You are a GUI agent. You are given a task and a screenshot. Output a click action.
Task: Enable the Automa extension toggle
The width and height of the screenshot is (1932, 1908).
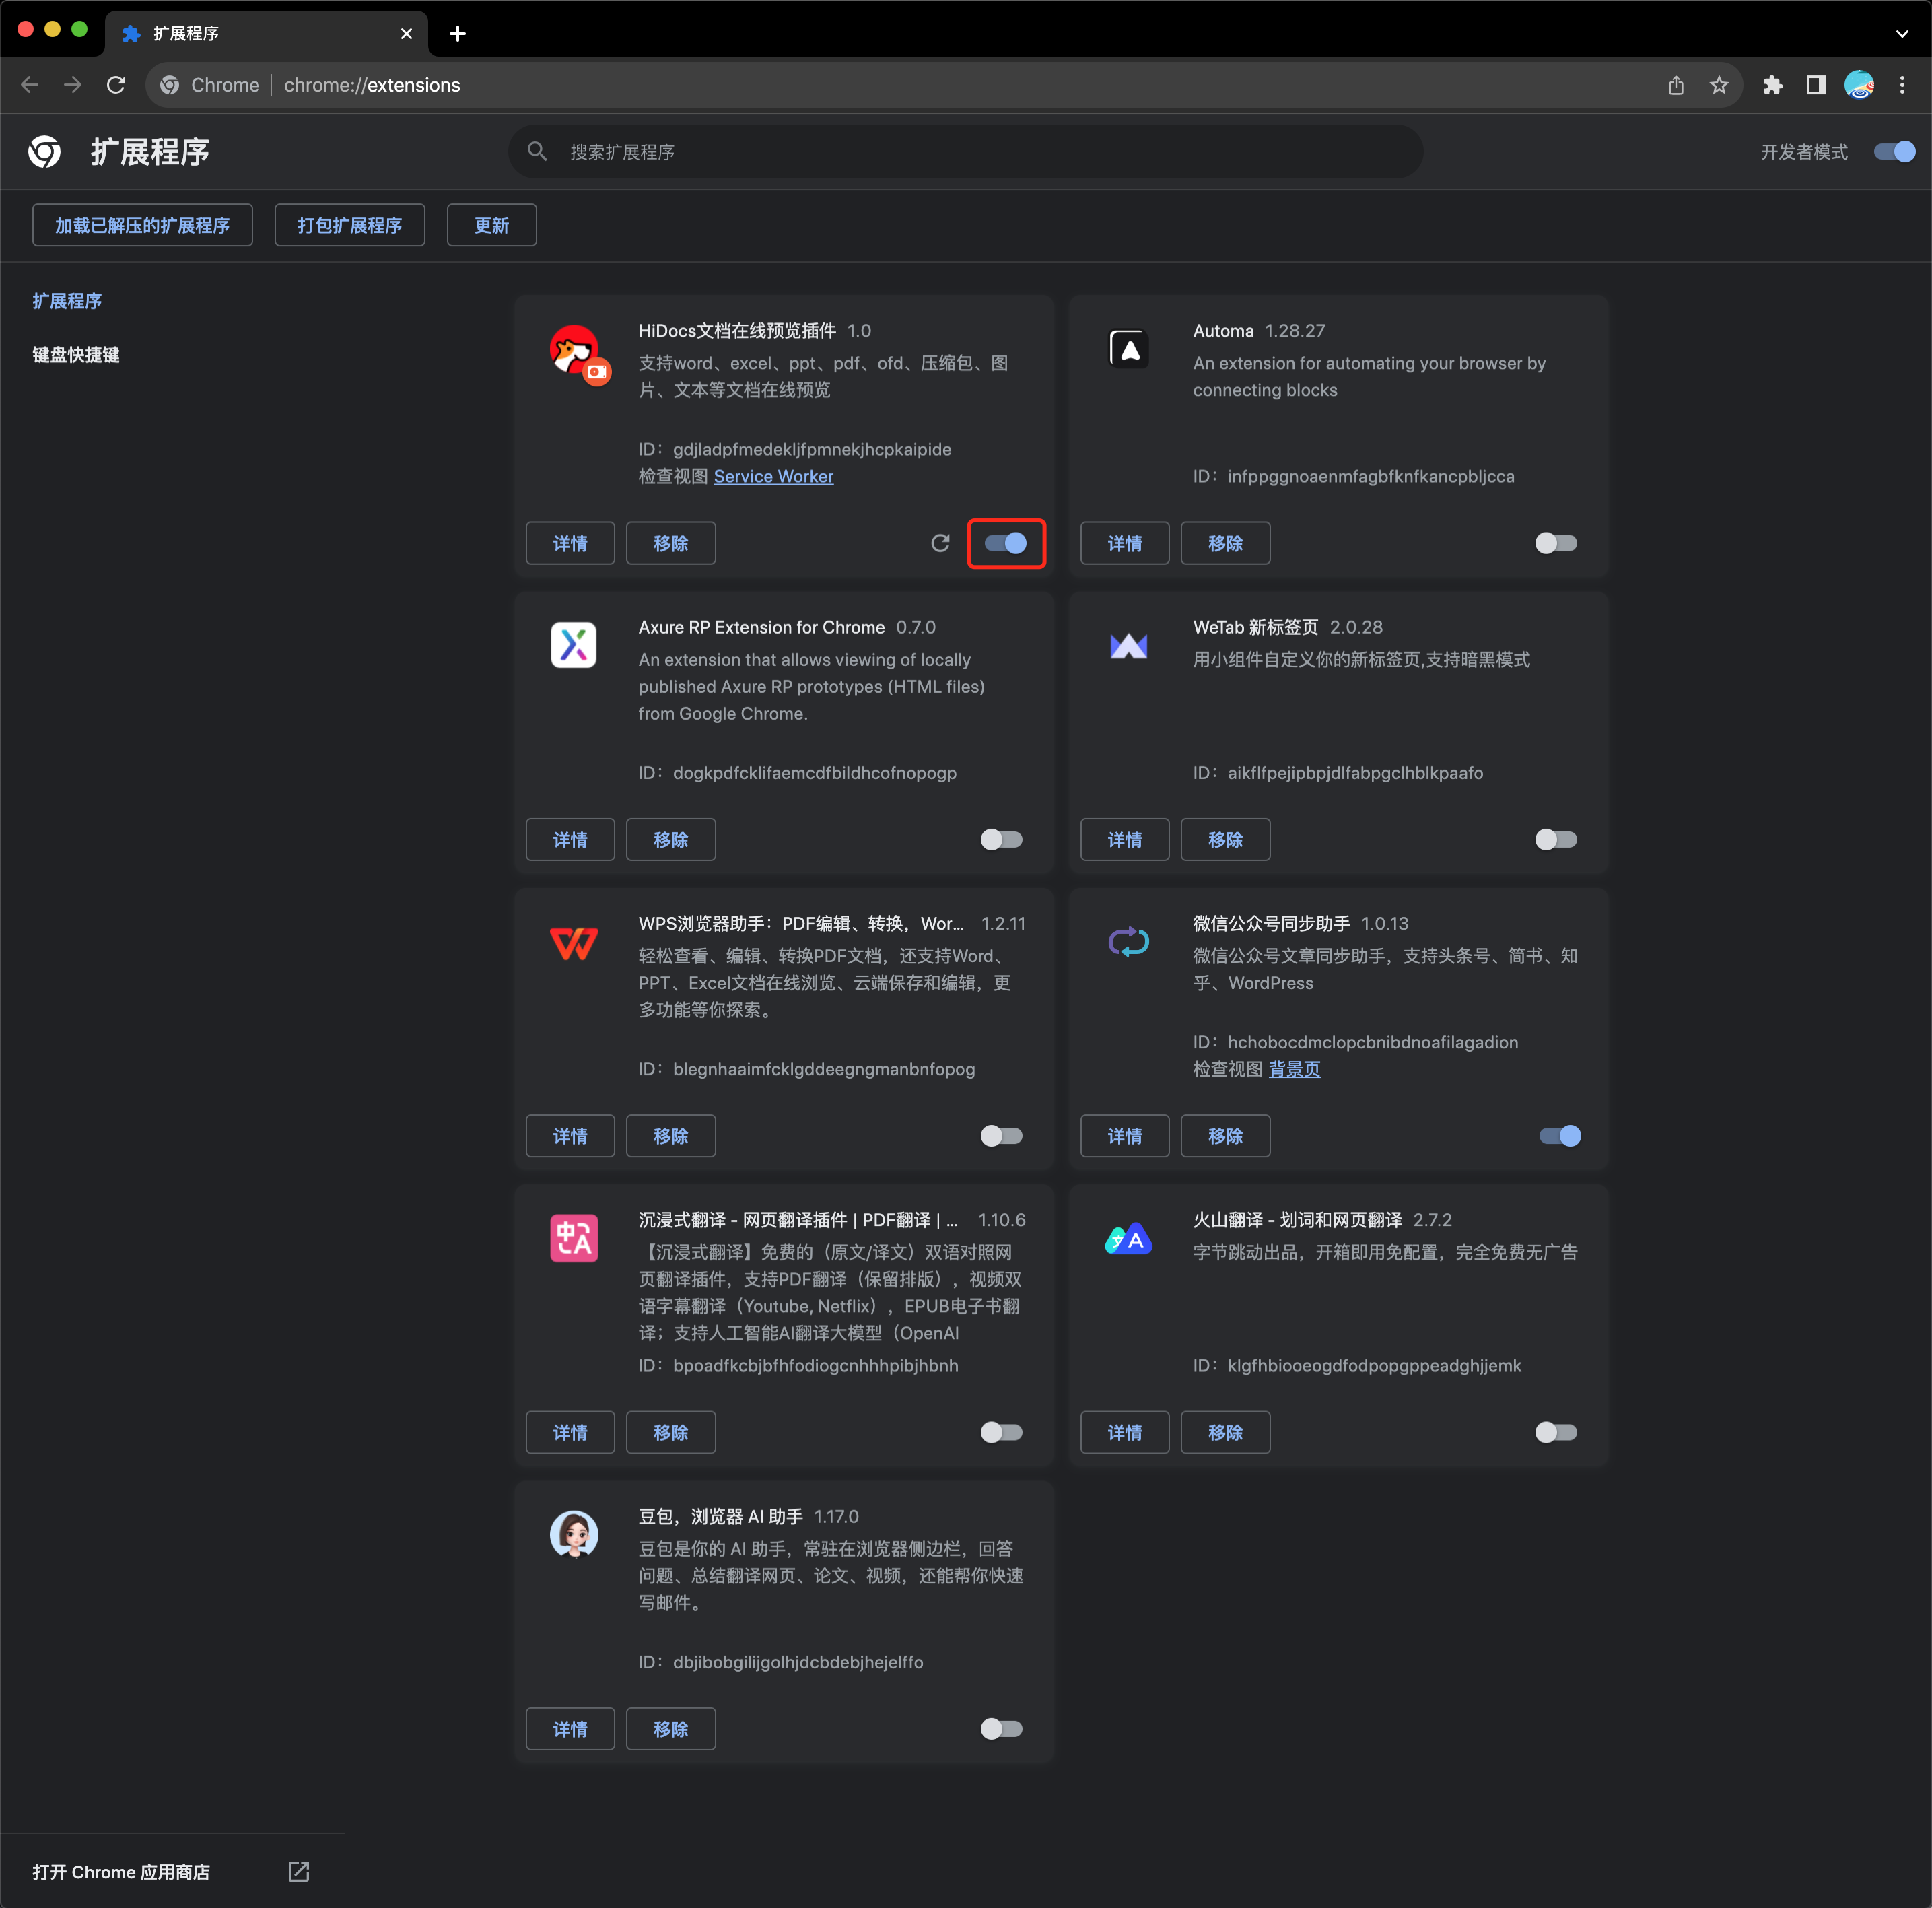pyautogui.click(x=1556, y=543)
